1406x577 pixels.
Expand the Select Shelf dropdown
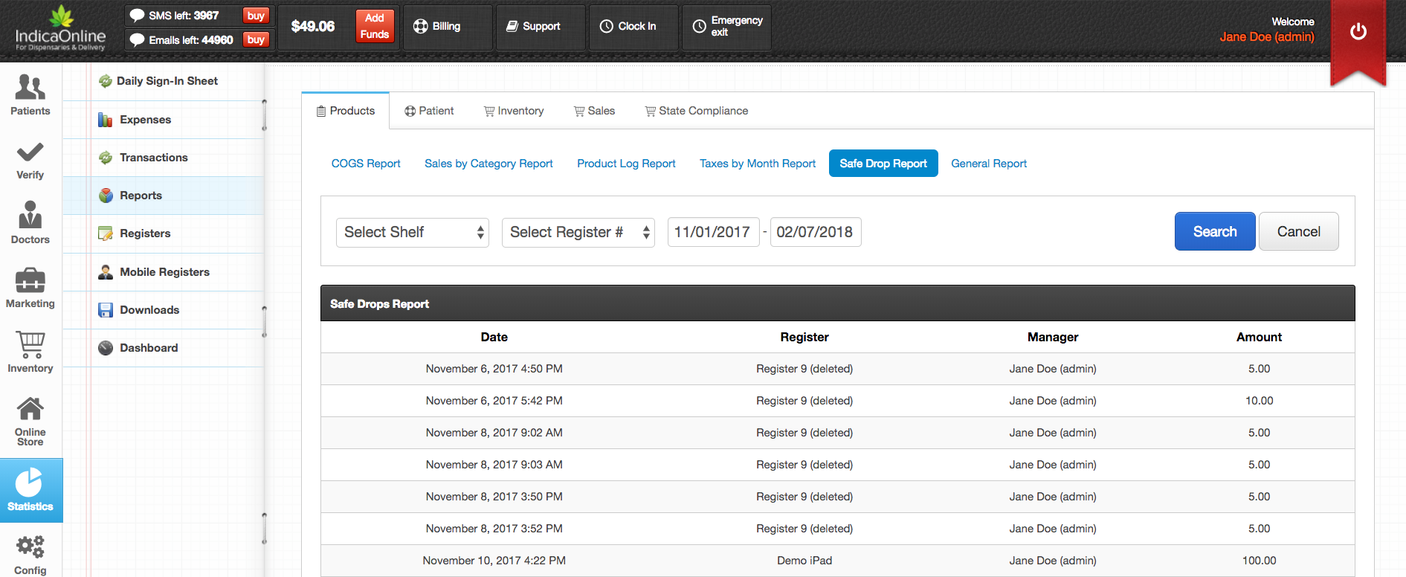[x=412, y=233]
